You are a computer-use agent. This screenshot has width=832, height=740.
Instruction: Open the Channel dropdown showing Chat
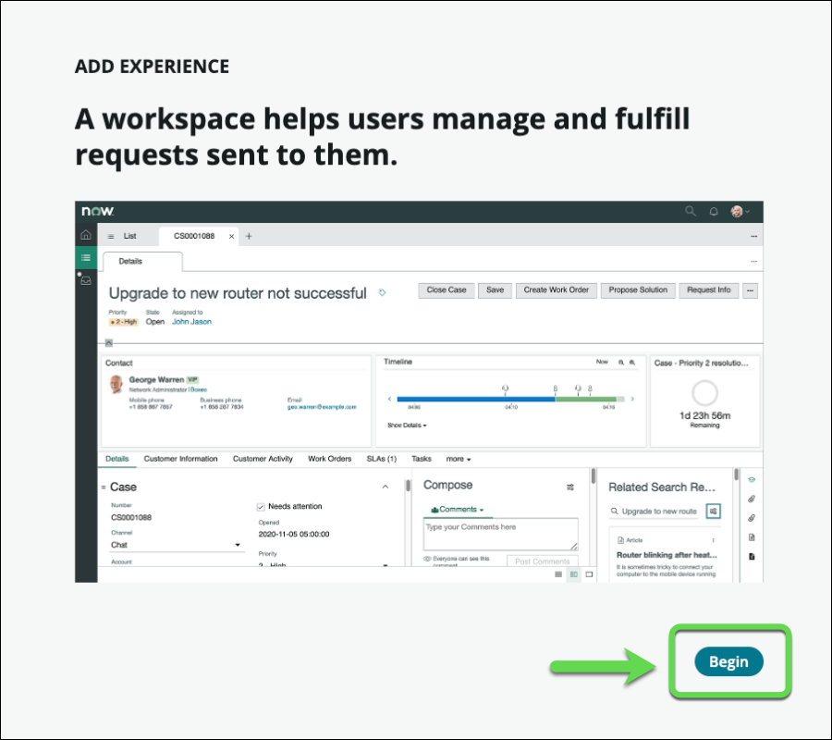coord(175,545)
